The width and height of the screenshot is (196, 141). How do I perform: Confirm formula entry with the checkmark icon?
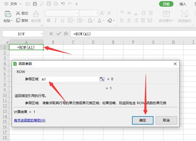(x=58, y=34)
